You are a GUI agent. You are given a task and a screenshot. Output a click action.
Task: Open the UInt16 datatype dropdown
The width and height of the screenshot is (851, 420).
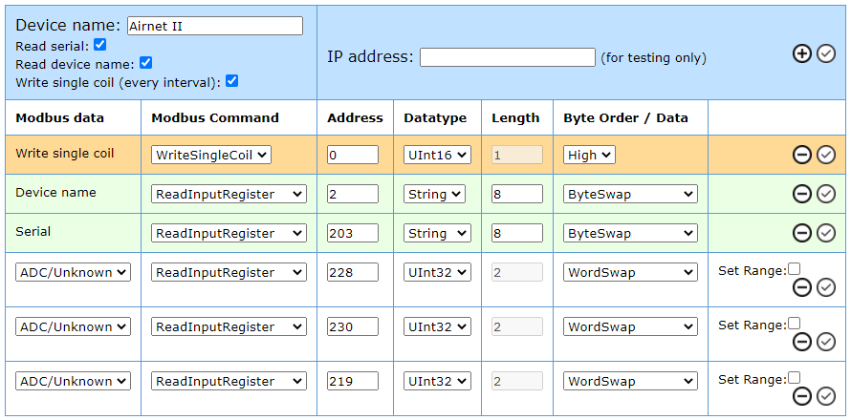pos(437,155)
